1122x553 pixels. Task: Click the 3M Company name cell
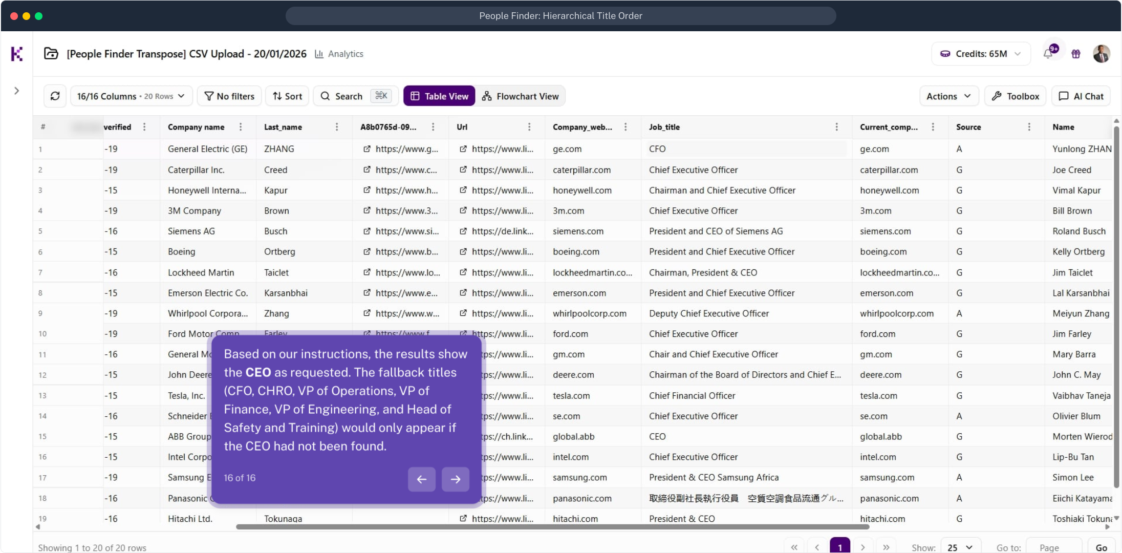[x=207, y=211]
